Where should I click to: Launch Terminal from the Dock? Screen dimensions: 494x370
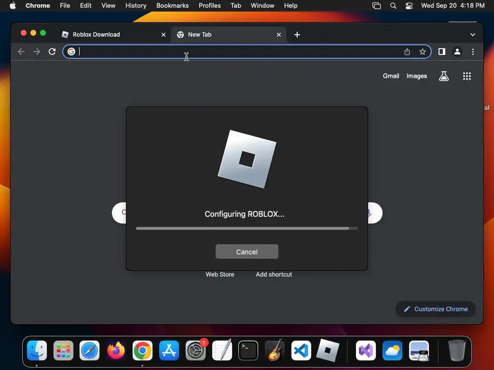248,351
